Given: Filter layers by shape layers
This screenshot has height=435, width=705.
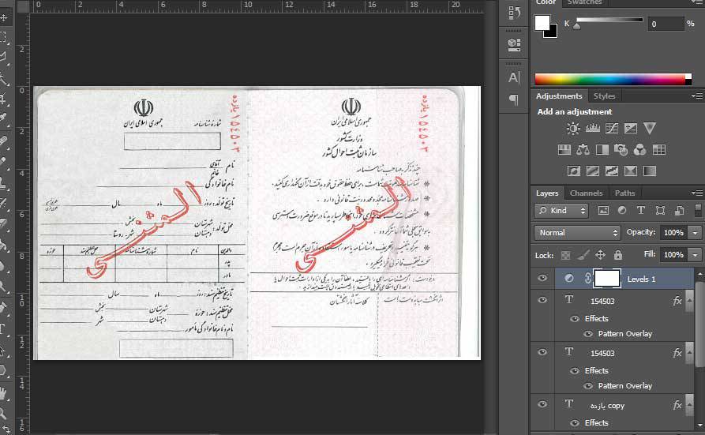Looking at the screenshot, I should (x=660, y=210).
